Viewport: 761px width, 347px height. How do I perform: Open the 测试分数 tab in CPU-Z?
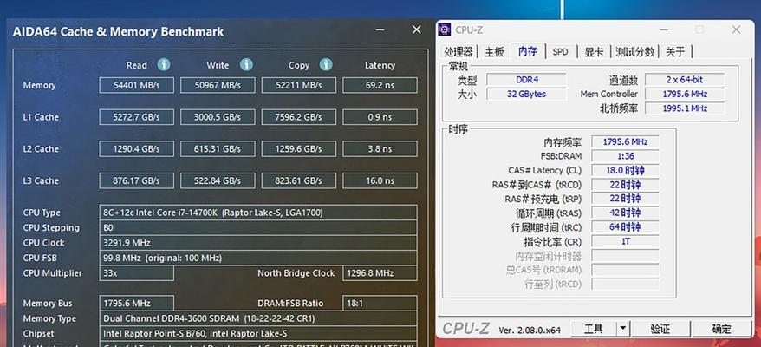[x=634, y=51]
